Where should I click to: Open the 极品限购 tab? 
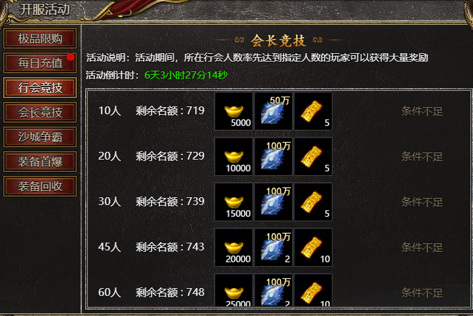(x=40, y=38)
